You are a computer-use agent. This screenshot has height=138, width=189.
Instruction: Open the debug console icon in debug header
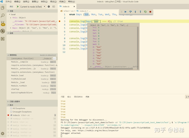click(x=54, y=7)
